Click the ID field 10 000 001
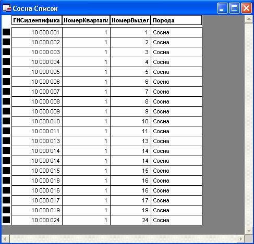This screenshot has height=244, width=254. click(37, 32)
